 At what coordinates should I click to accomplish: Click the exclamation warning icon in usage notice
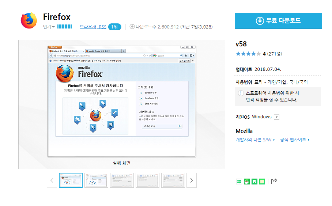(241, 93)
